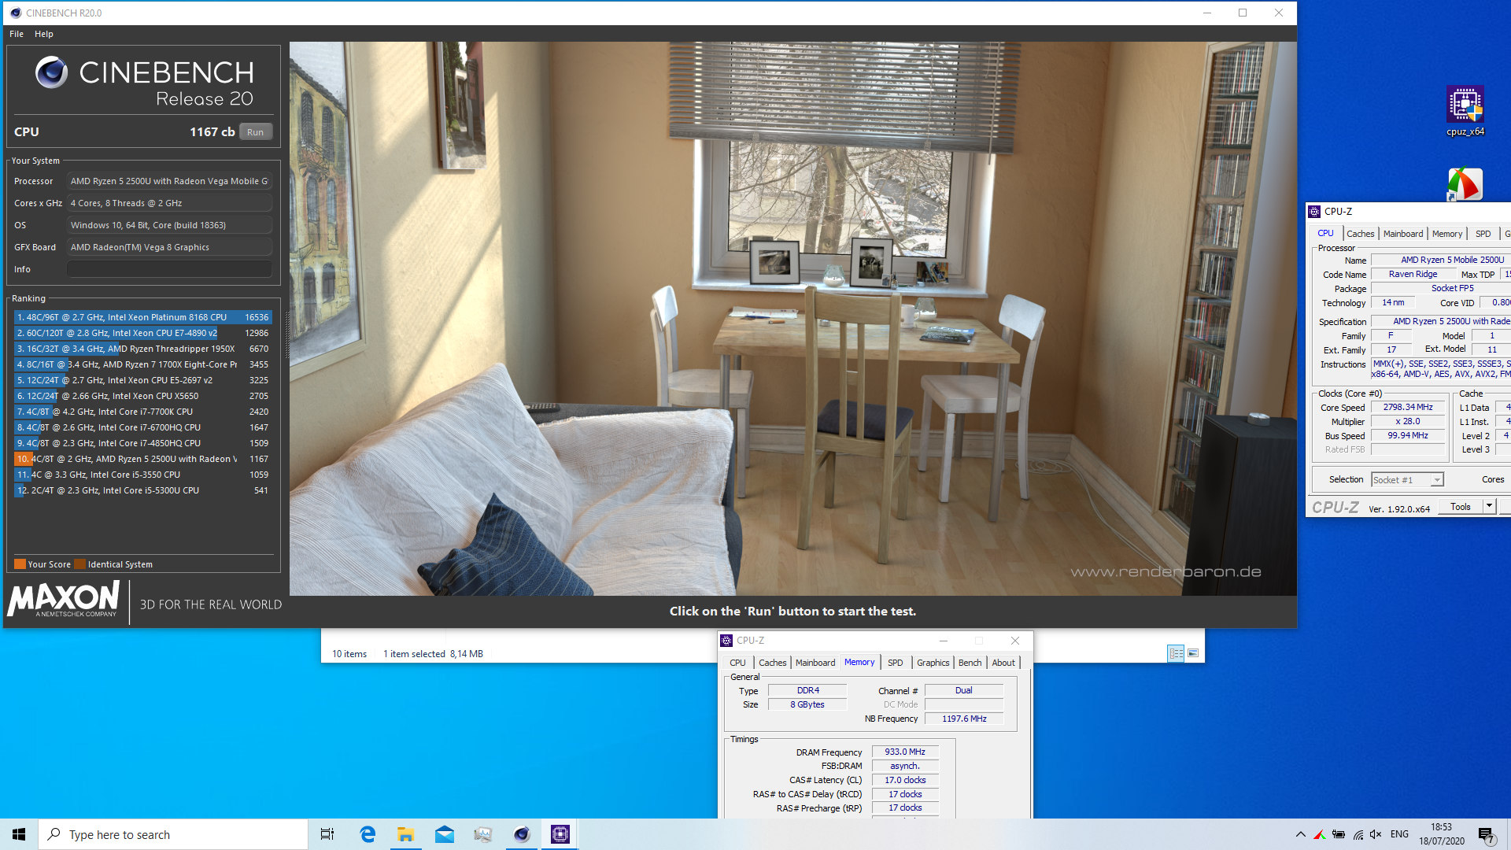Click the DRAM Frequency value 933.0 MHz

click(x=904, y=752)
